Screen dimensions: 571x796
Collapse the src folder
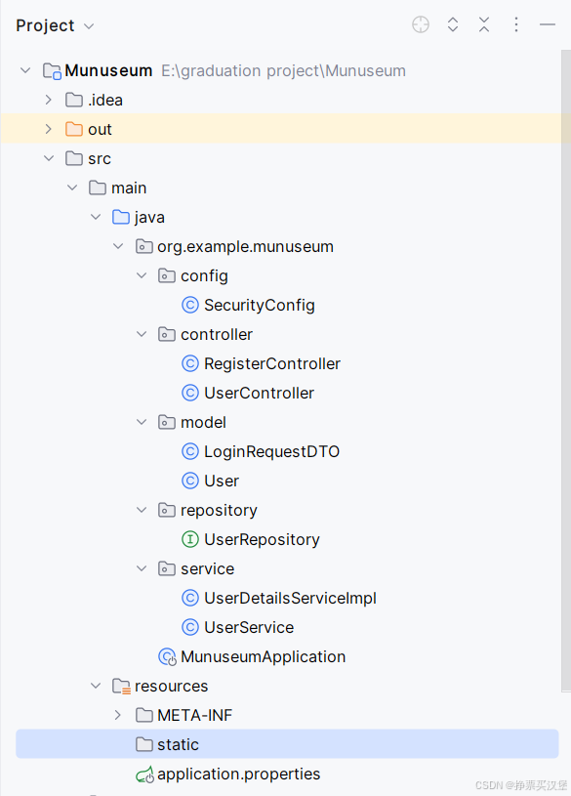pyautogui.click(x=49, y=158)
